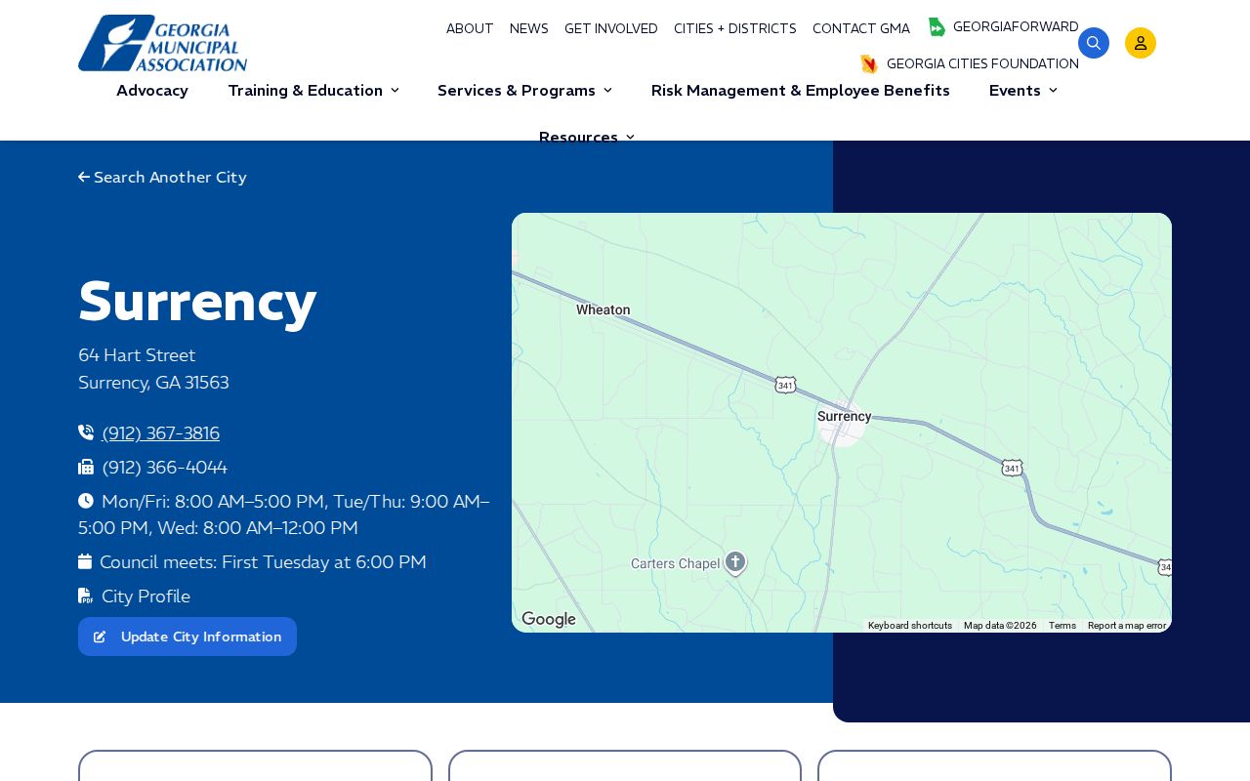Click the green GeorgiaForward logo icon
Screen dimensions: 1250x781
click(x=937, y=27)
